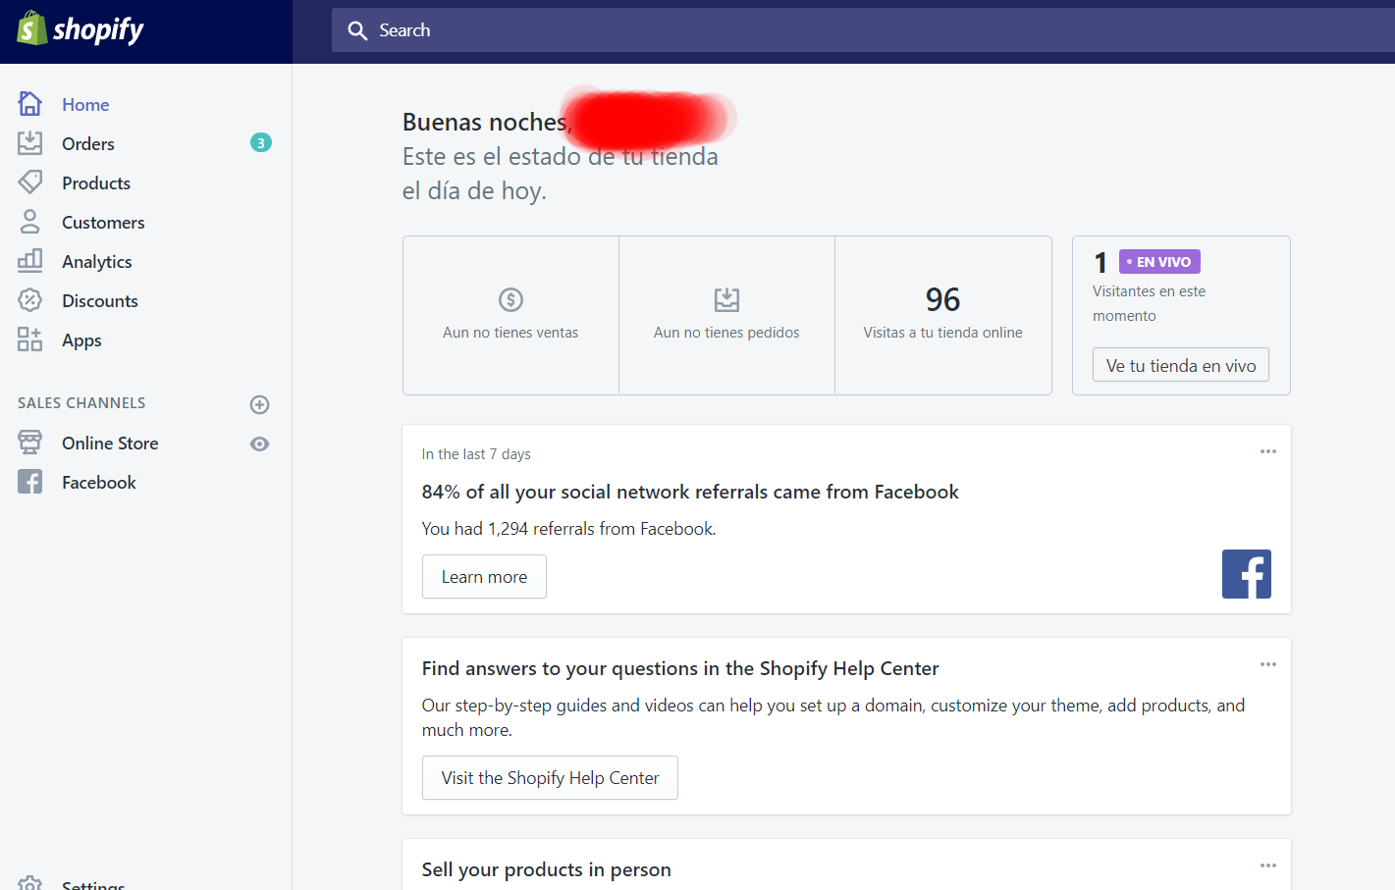Click Learn more button
The image size is (1395, 890).
(x=484, y=577)
